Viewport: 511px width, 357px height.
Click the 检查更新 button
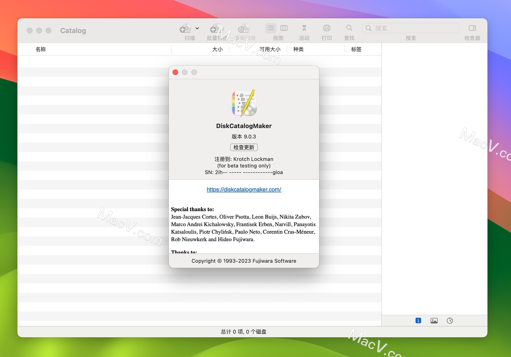pos(244,147)
